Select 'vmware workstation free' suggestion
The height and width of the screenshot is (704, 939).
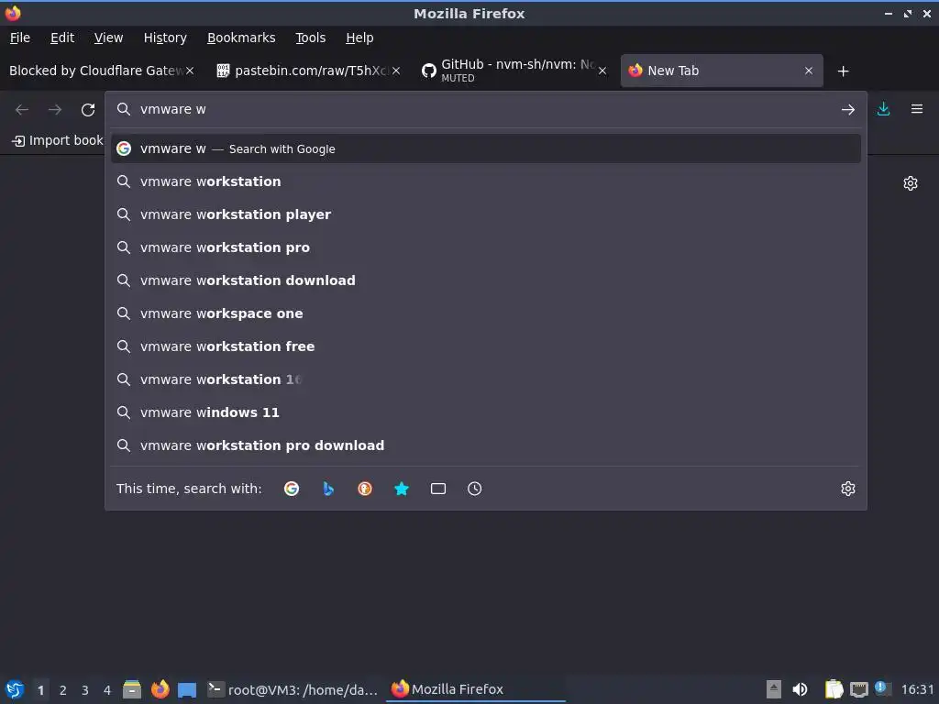[486, 346]
